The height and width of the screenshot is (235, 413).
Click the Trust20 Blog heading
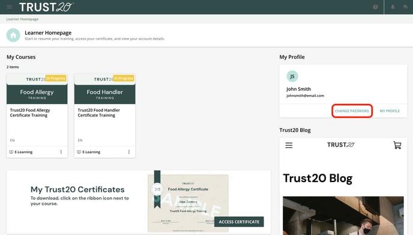(x=318, y=179)
